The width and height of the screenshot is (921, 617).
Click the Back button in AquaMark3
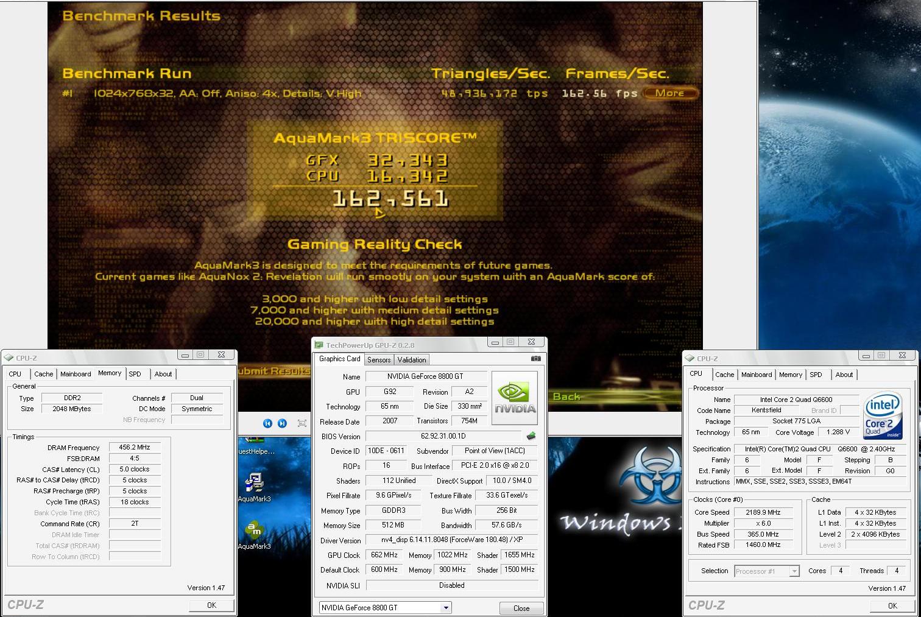pos(566,397)
